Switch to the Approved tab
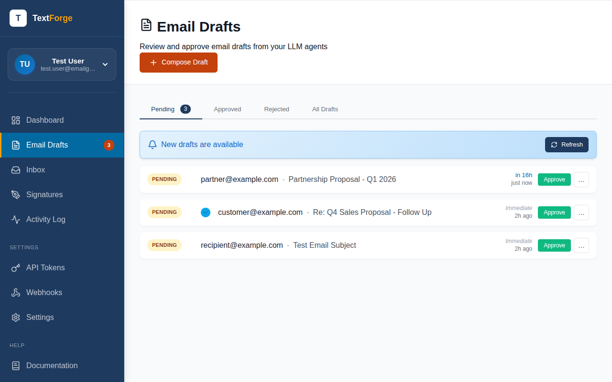 pos(228,109)
